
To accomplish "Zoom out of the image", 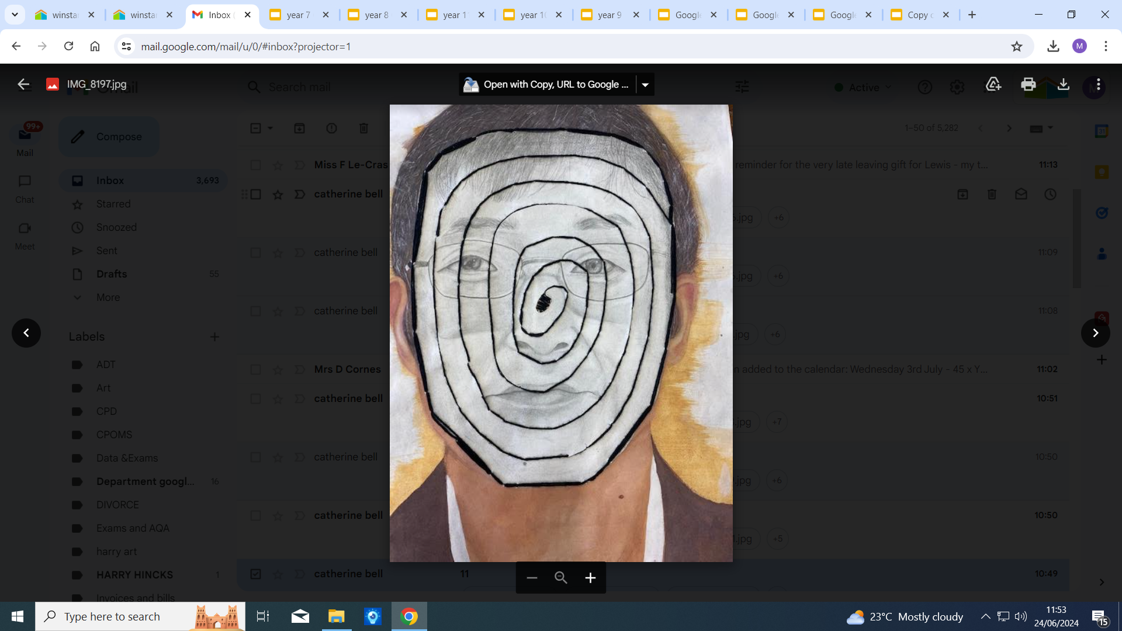I will pos(531,578).
